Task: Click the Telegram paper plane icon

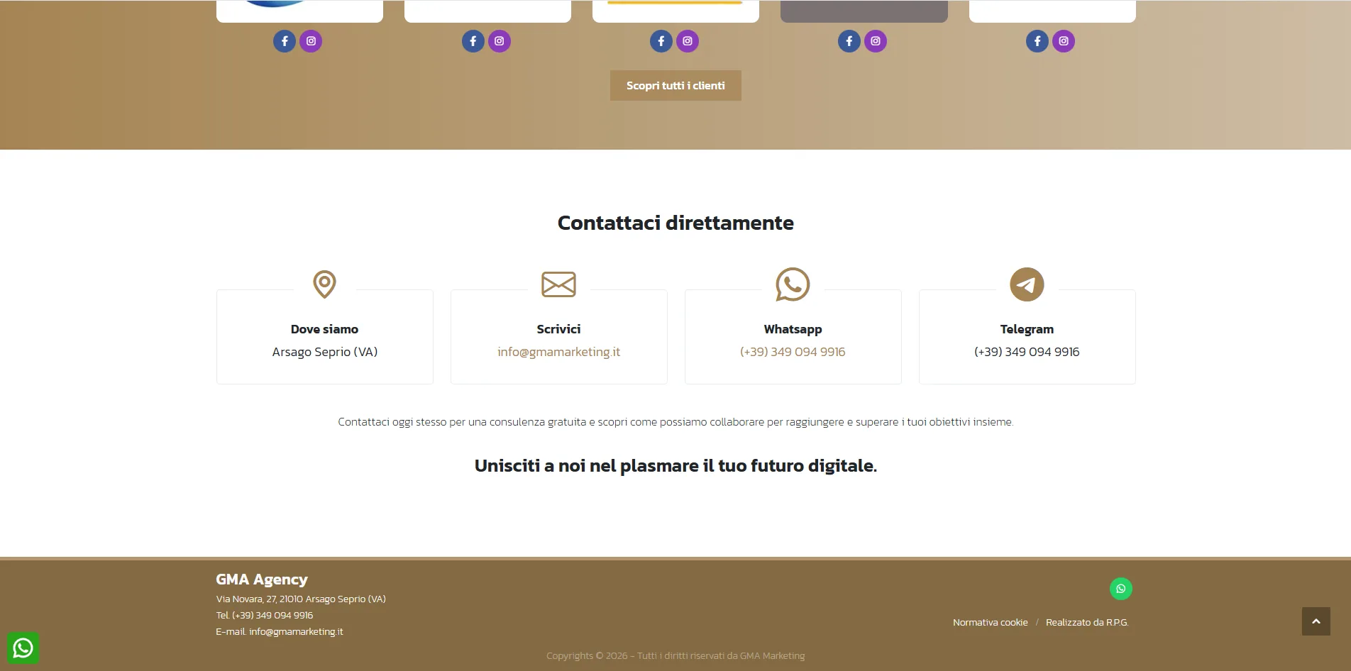Action: [x=1027, y=284]
